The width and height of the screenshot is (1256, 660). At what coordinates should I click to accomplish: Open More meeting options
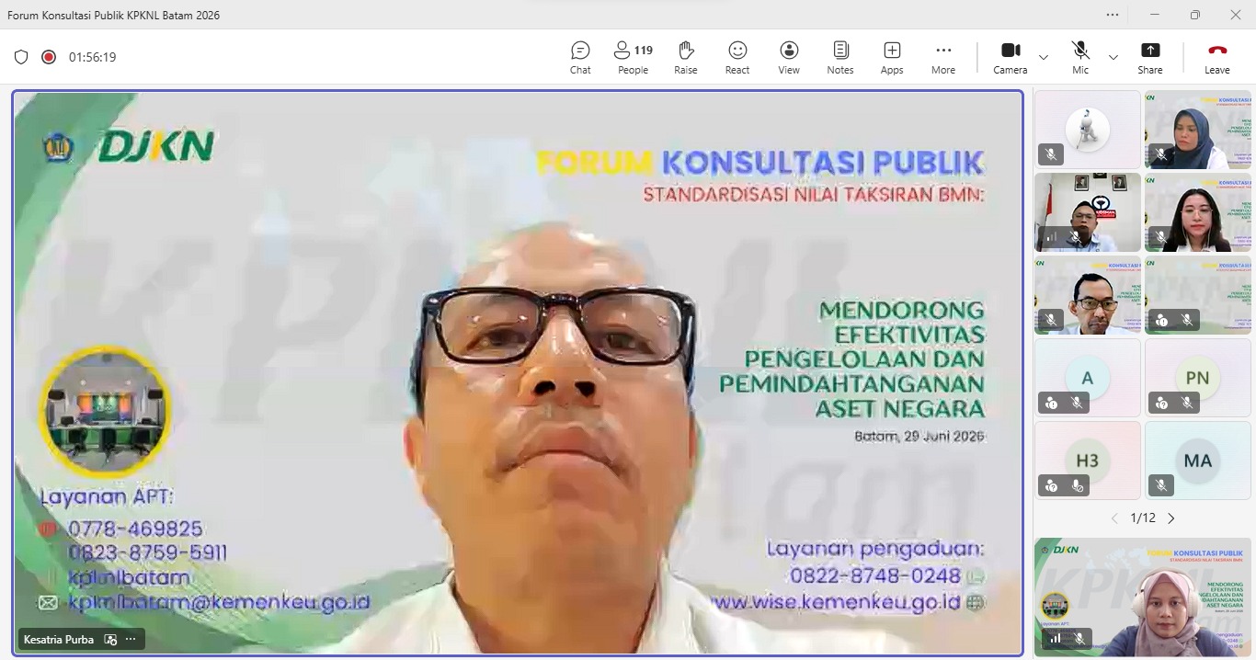(943, 57)
